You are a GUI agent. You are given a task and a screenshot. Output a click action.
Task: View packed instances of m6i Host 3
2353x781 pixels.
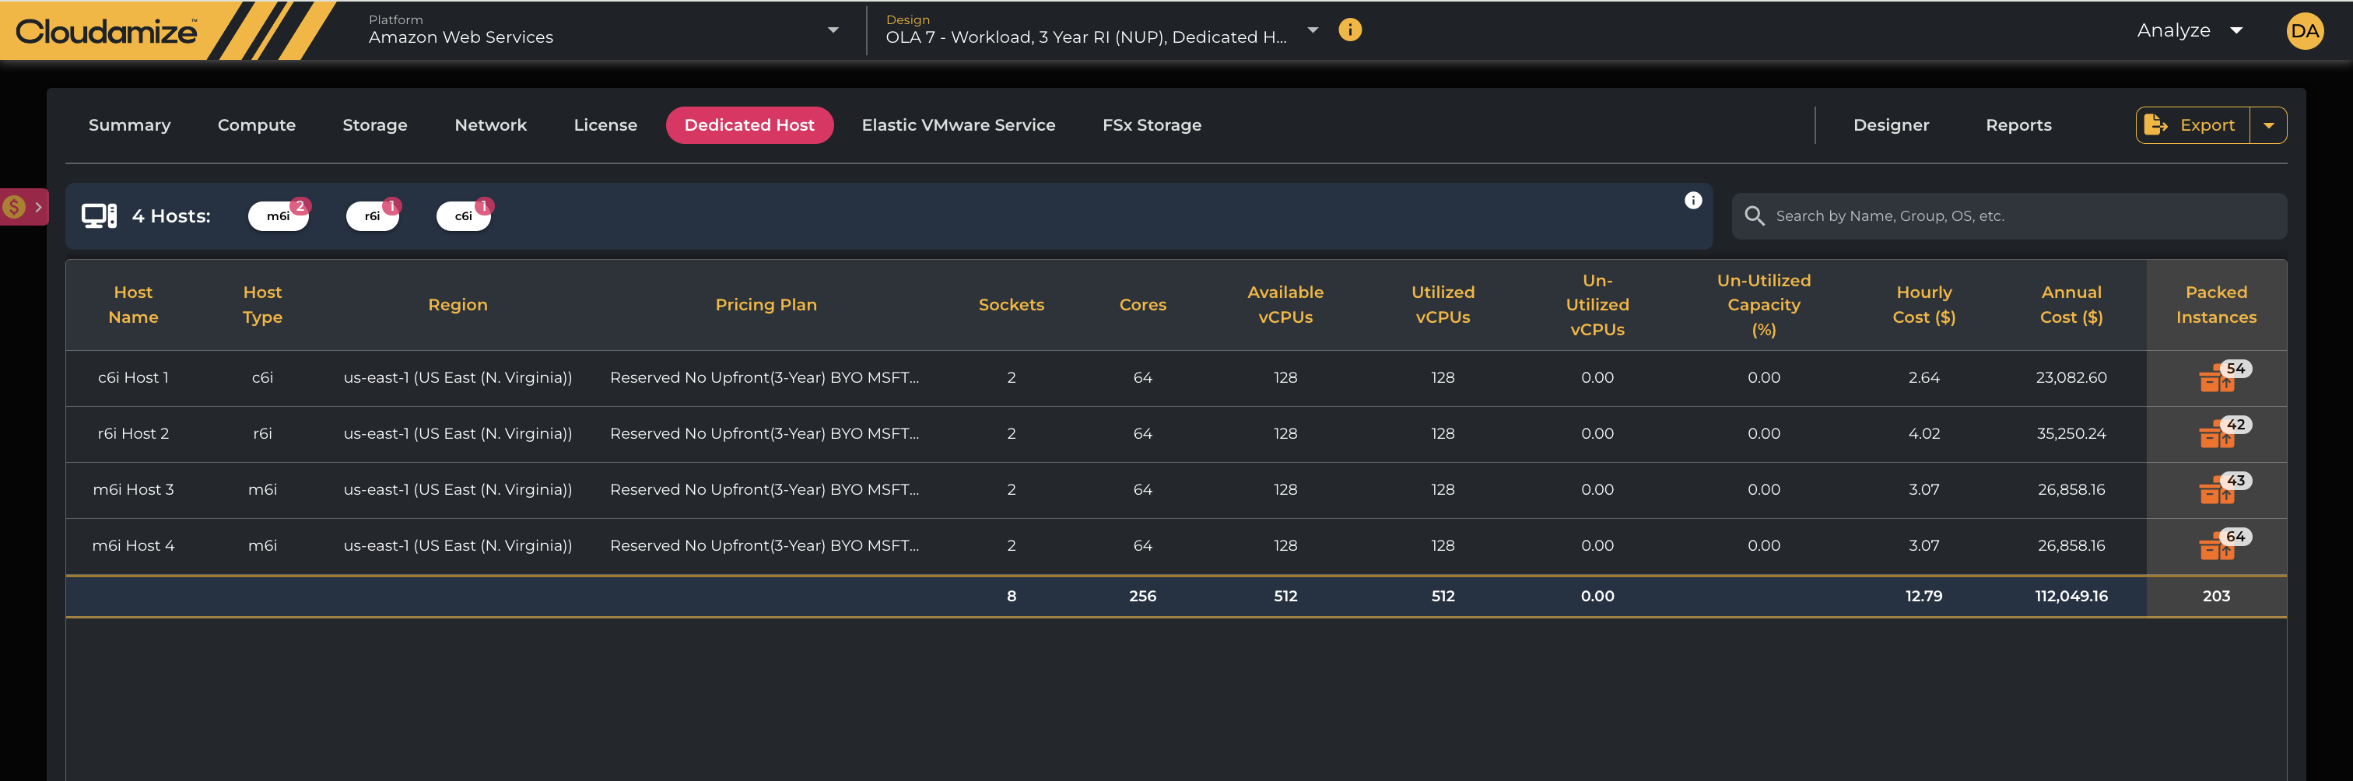(x=2217, y=491)
